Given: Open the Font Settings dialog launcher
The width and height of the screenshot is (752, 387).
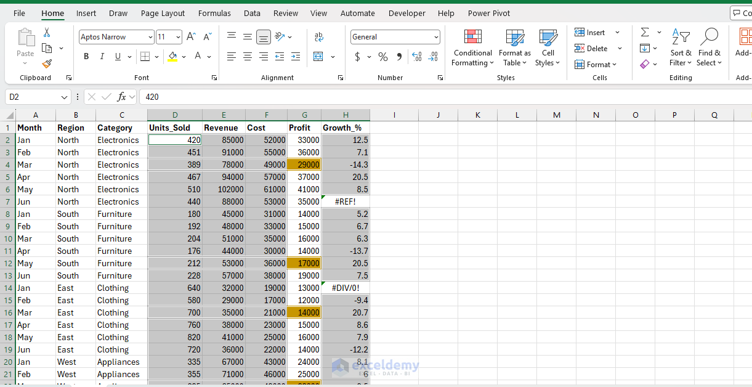Looking at the screenshot, I should pos(214,78).
